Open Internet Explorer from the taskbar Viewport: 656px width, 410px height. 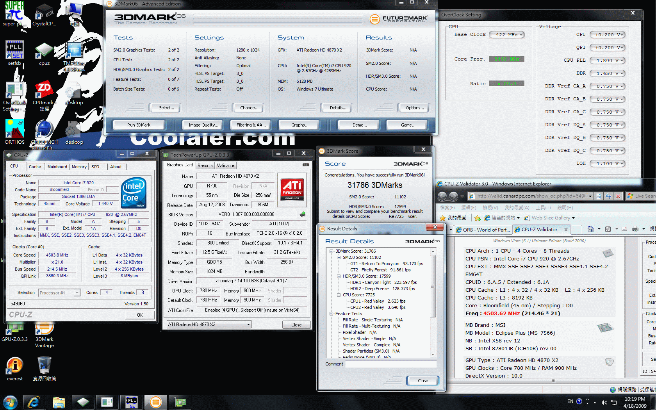click(x=34, y=402)
